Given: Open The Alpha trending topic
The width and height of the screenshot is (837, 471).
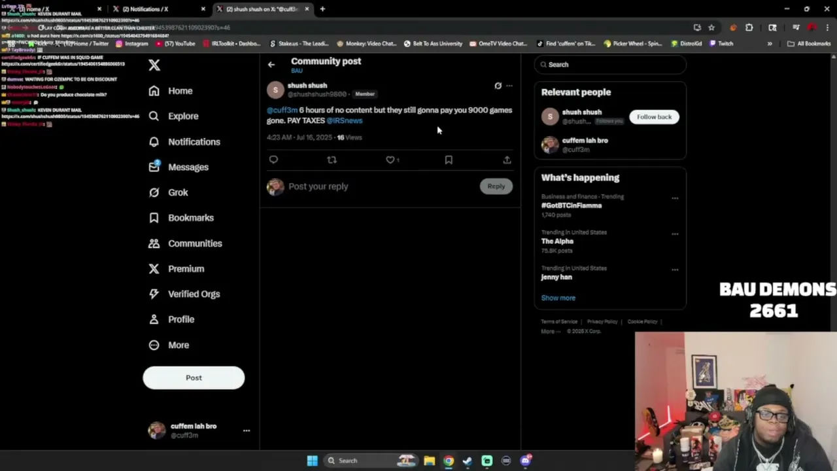Looking at the screenshot, I should click(557, 241).
